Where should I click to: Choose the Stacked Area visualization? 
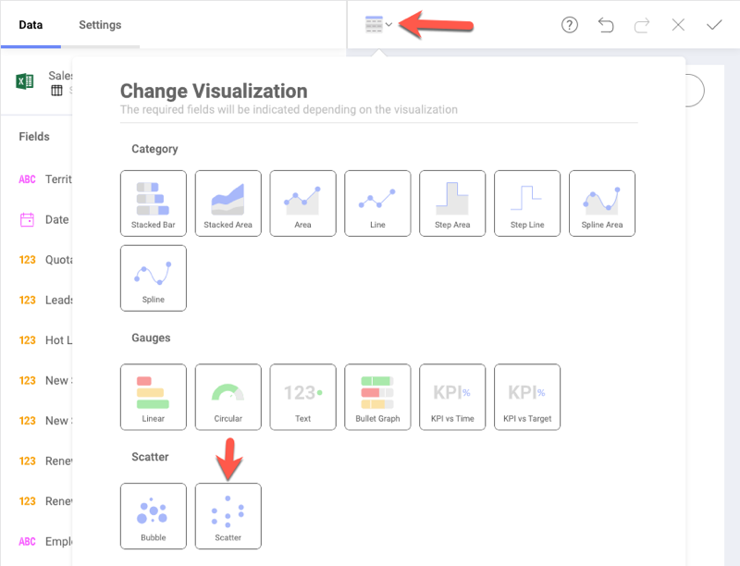click(x=228, y=203)
